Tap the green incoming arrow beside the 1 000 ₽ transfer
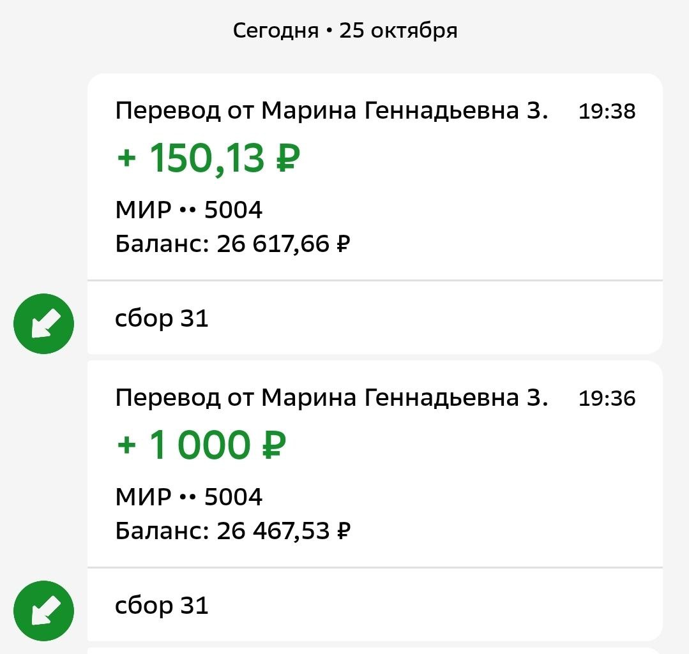Viewport: 689px width, 654px height. (43, 611)
